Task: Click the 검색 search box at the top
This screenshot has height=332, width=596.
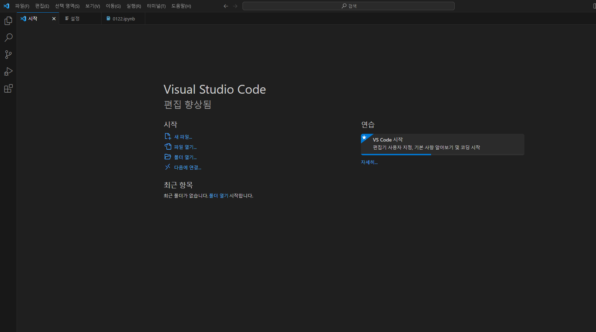Action: point(348,6)
